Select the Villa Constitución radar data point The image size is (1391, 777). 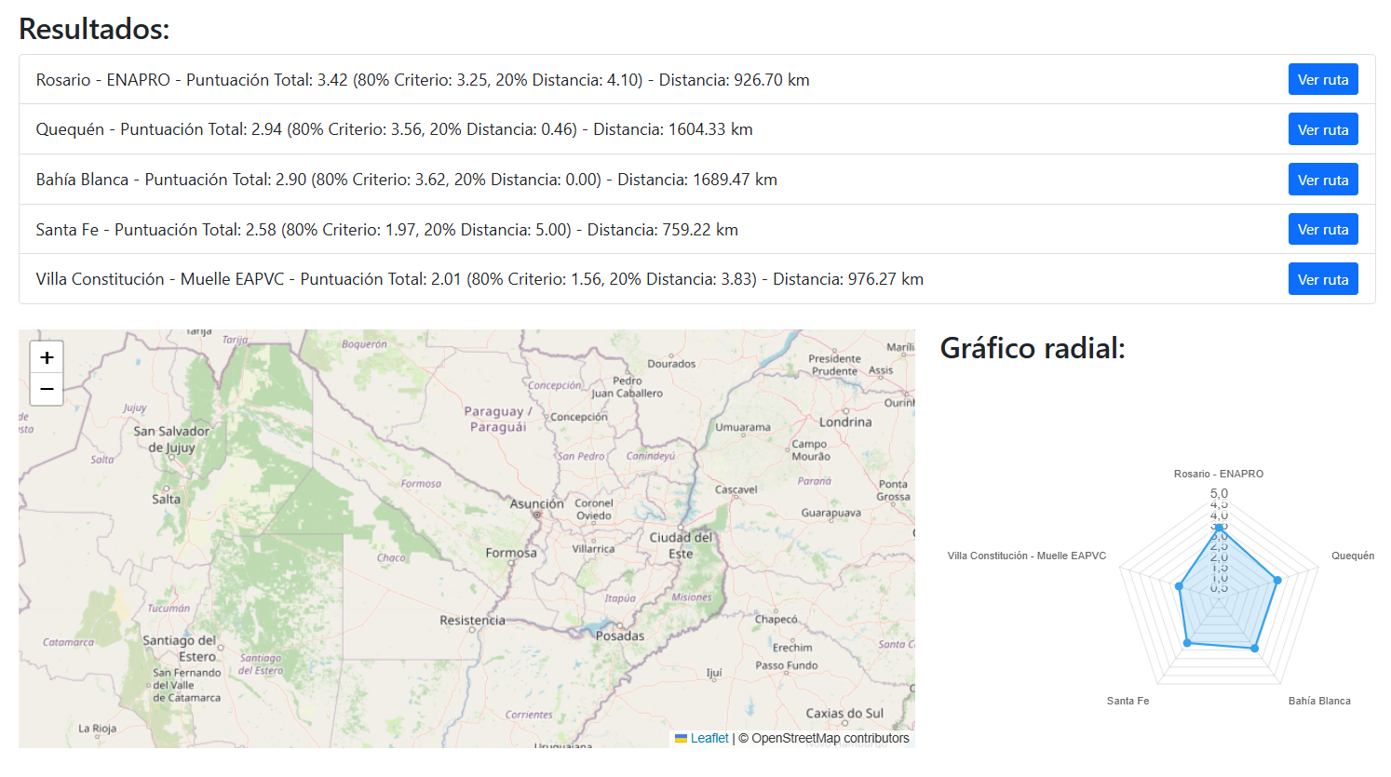click(1180, 586)
